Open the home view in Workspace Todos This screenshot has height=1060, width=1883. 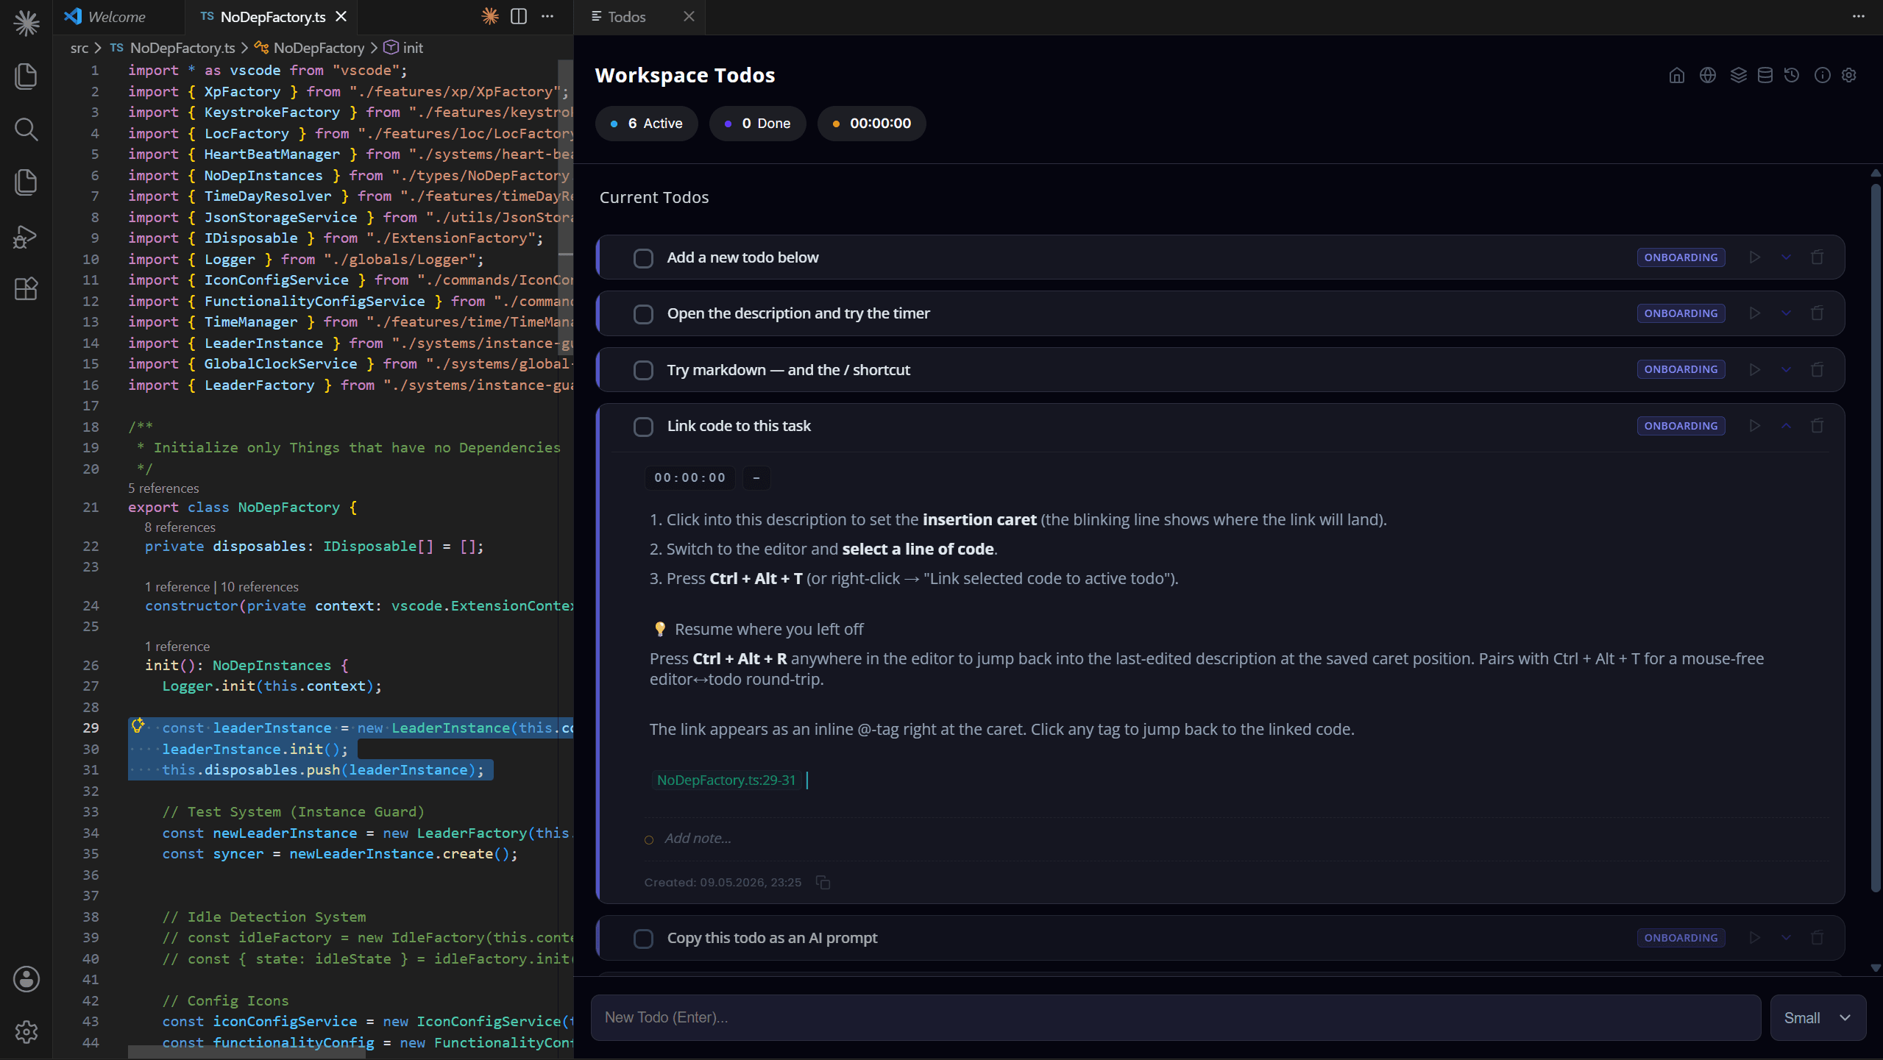[x=1676, y=76]
